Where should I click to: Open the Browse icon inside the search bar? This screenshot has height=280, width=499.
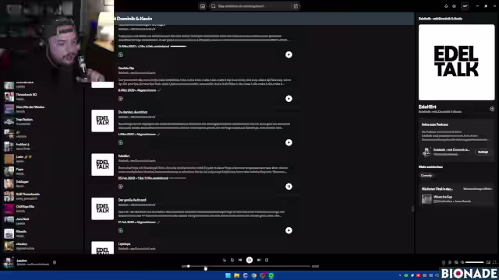pos(296,6)
